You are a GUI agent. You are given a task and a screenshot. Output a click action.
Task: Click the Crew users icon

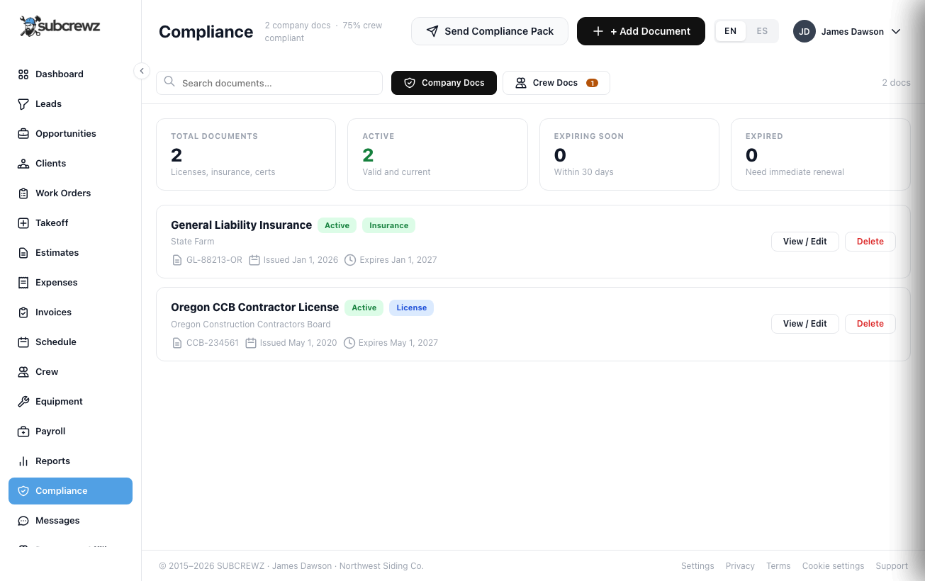tap(23, 372)
